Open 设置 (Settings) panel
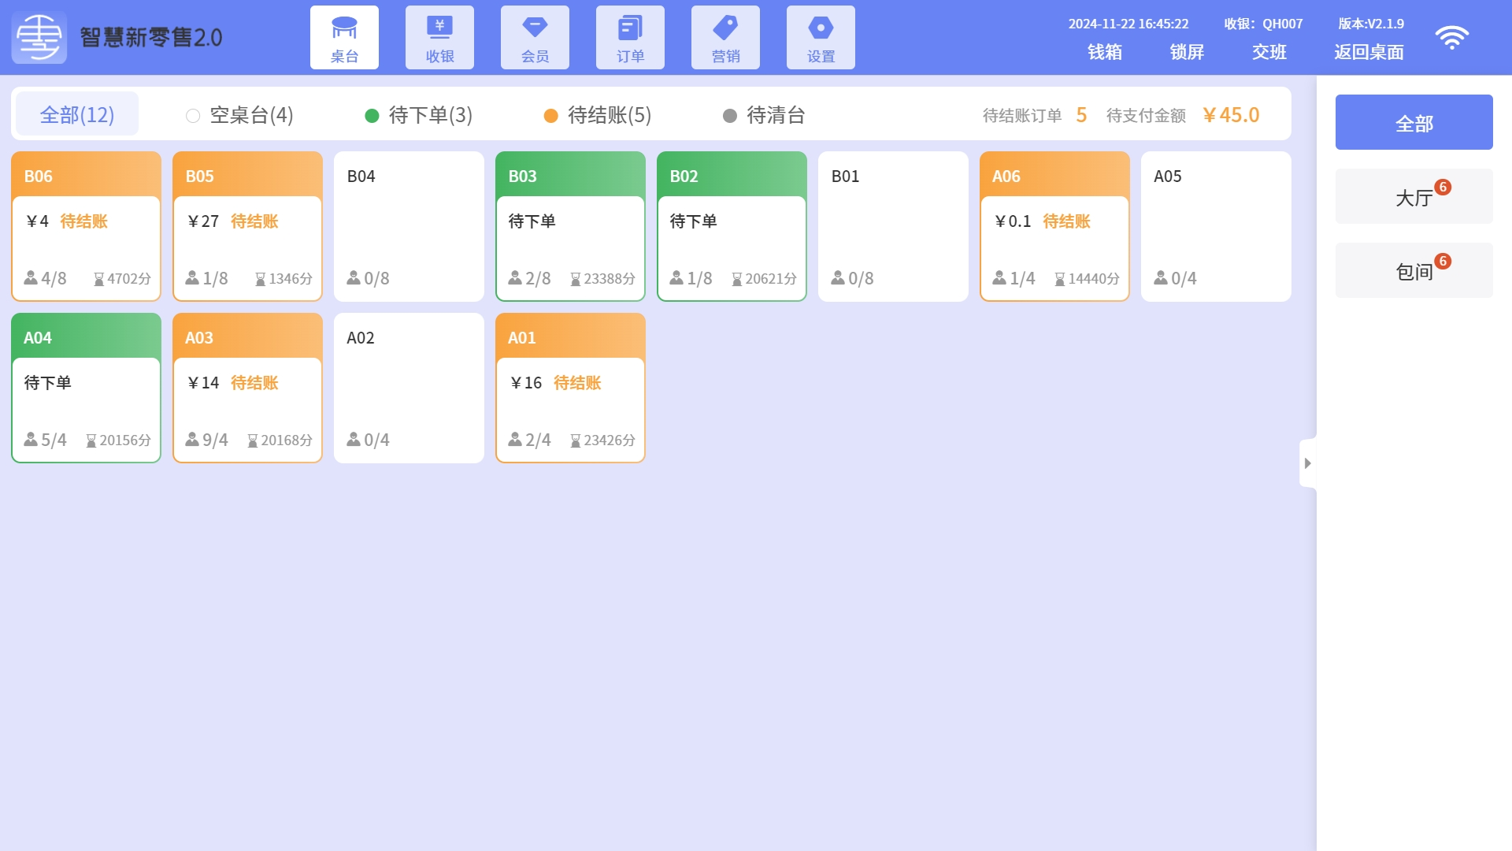The width and height of the screenshot is (1512, 851). [822, 37]
